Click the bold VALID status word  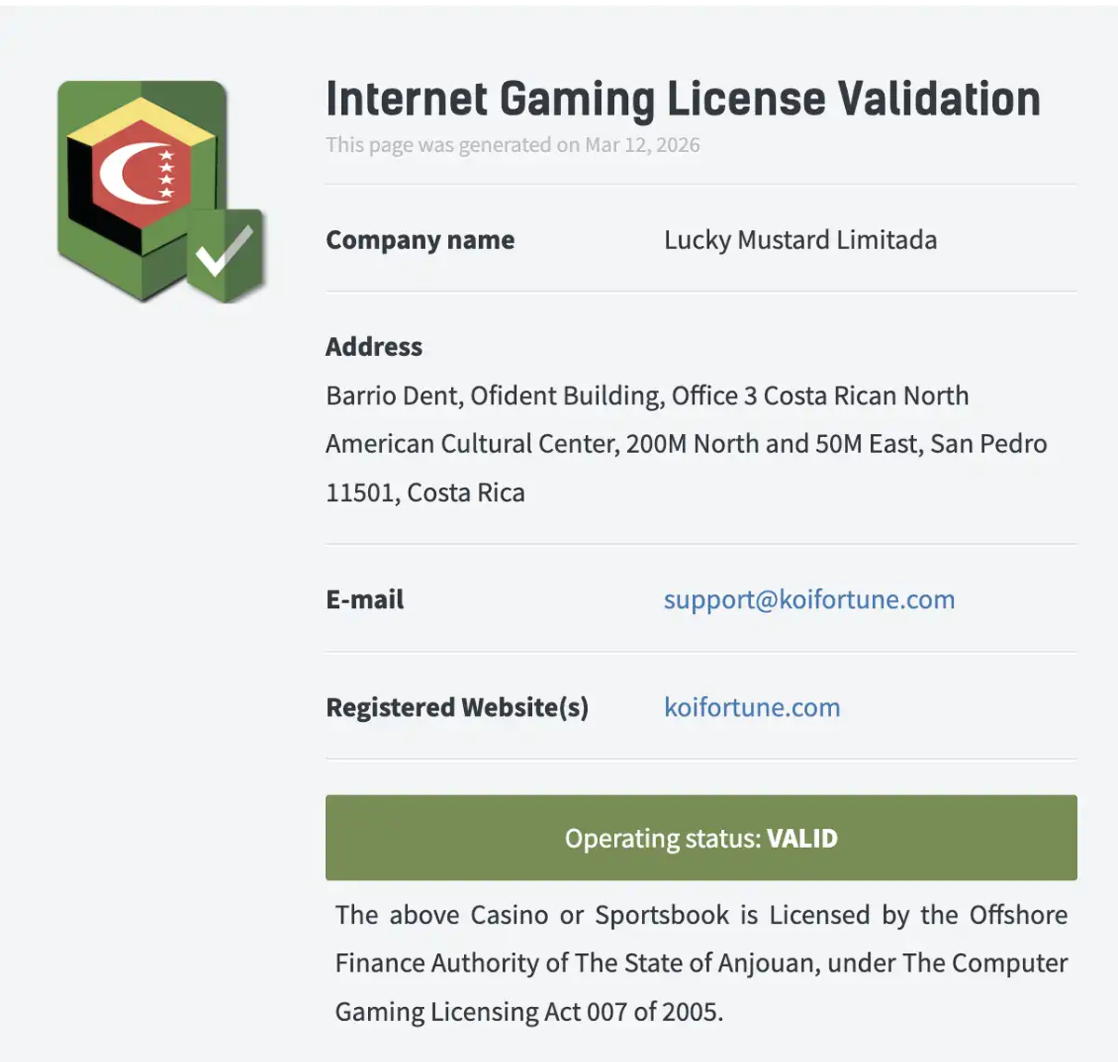tap(801, 838)
